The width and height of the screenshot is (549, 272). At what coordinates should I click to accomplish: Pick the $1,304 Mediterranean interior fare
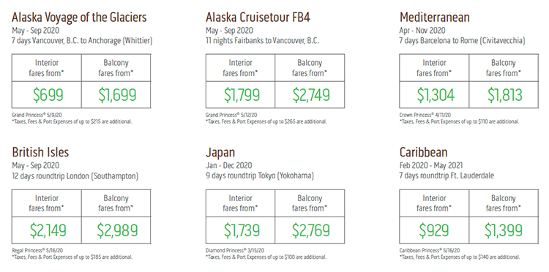[436, 95]
